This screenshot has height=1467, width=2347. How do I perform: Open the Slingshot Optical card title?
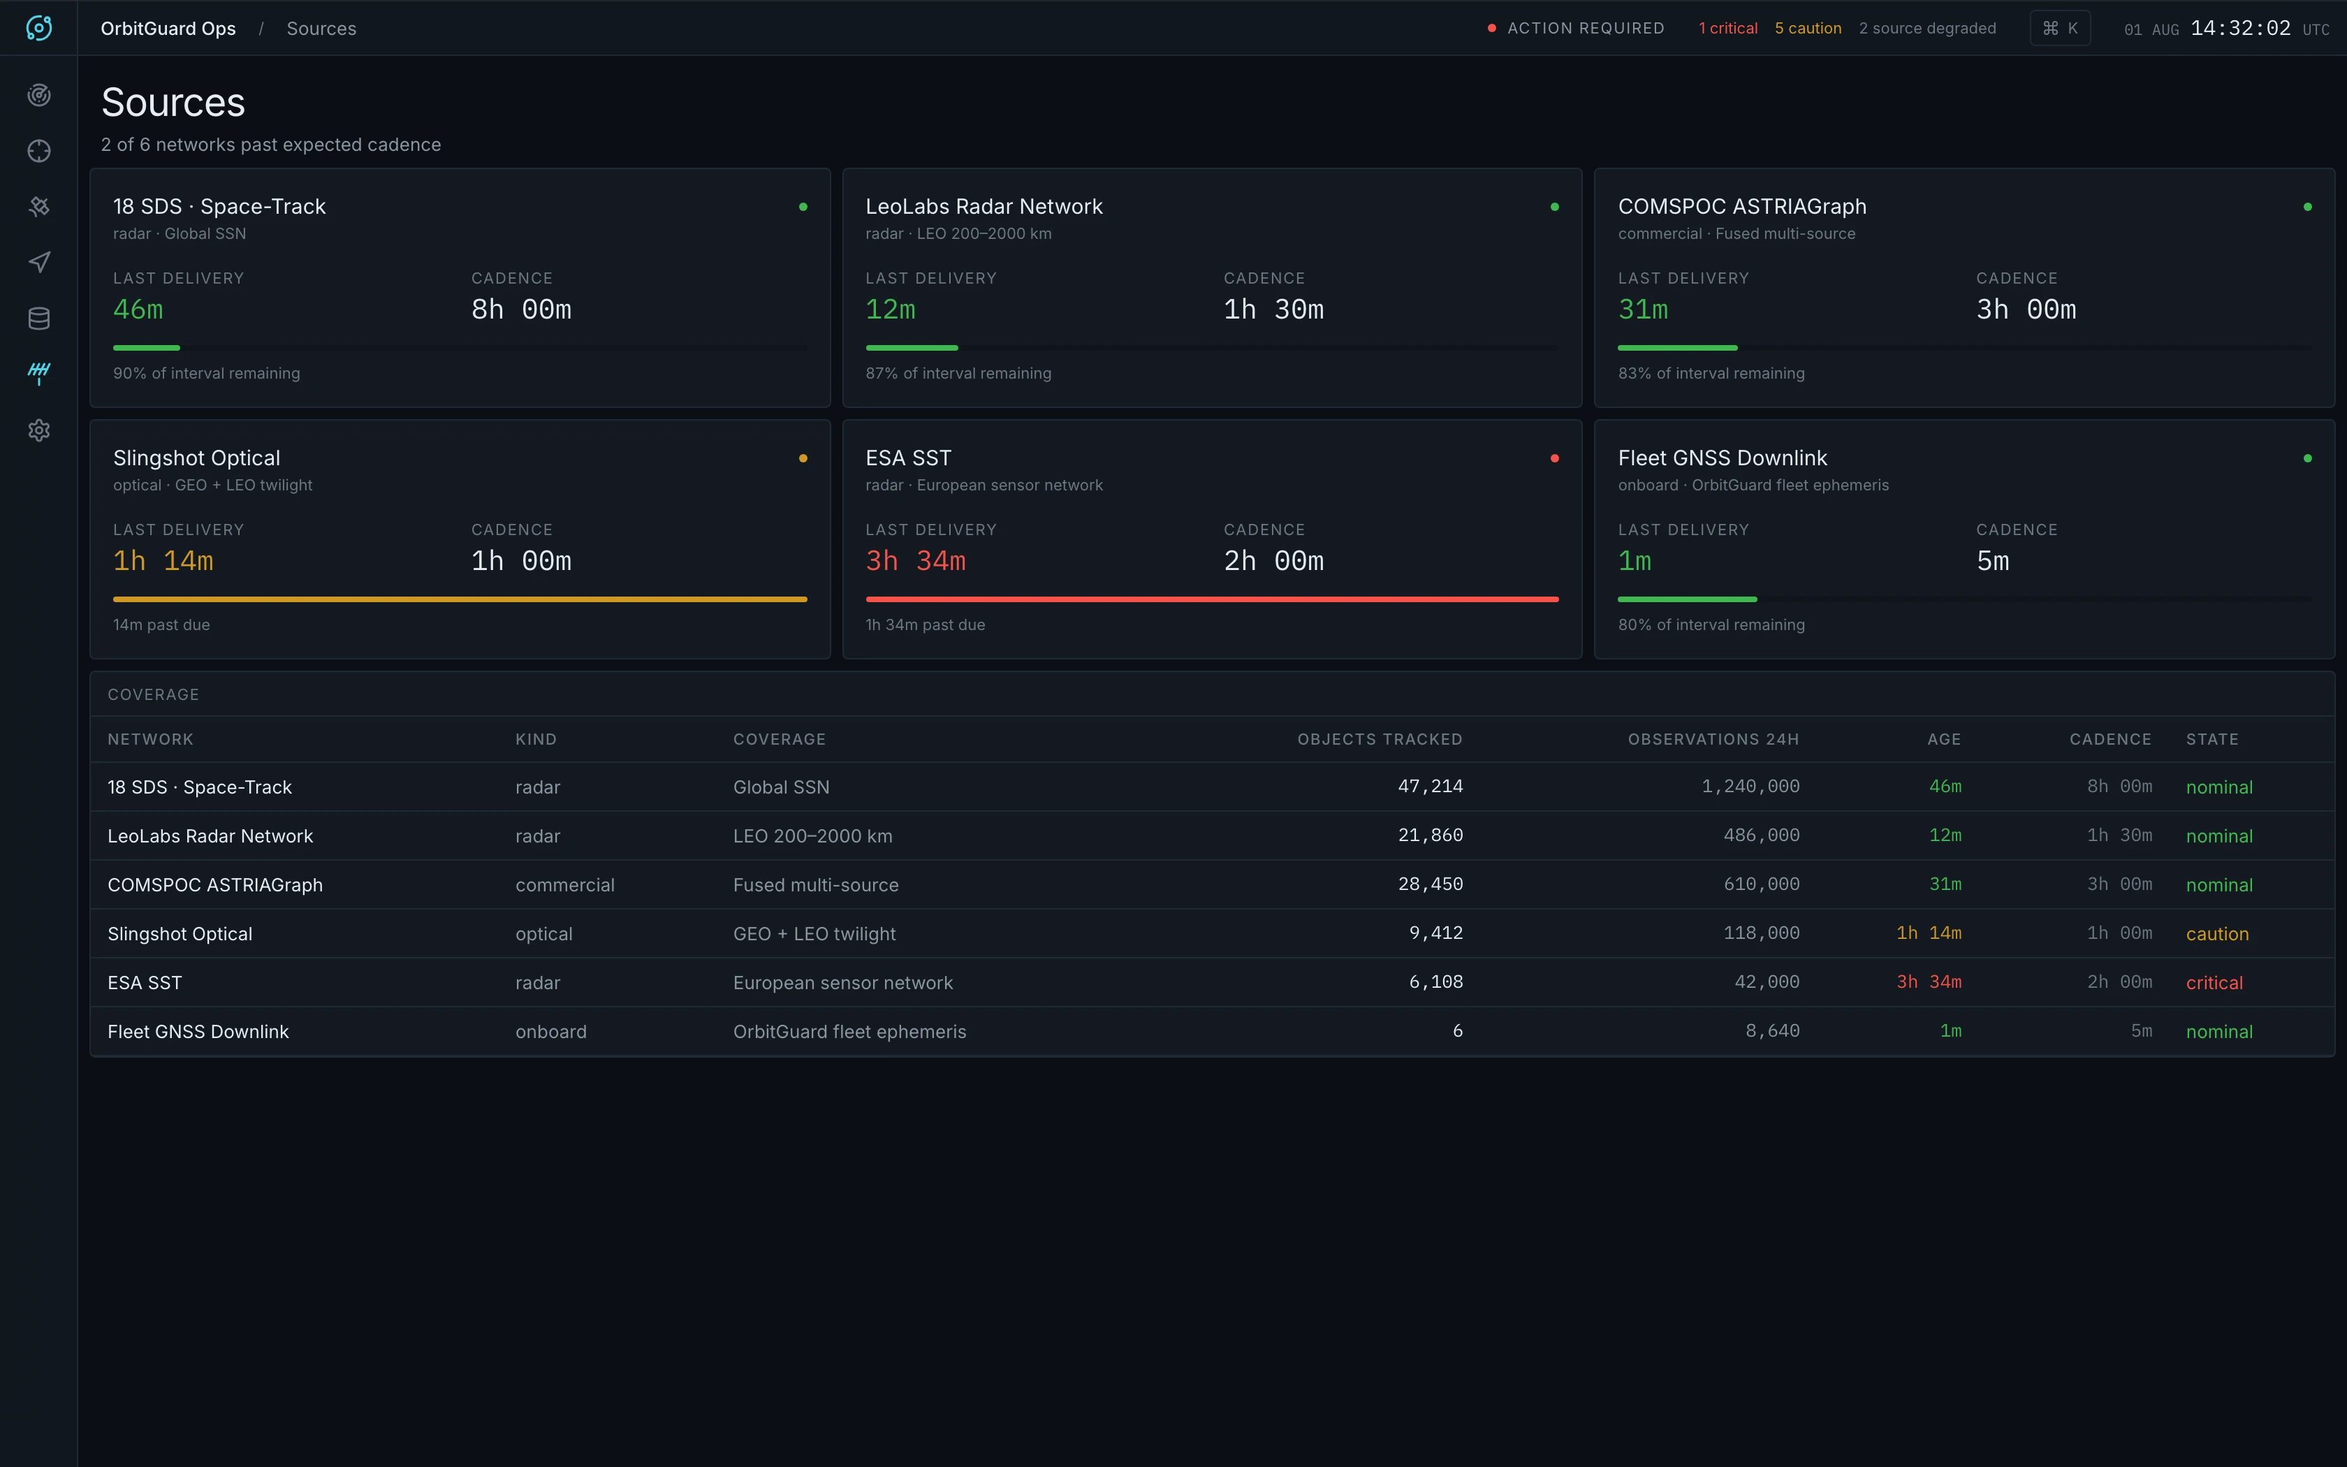196,458
